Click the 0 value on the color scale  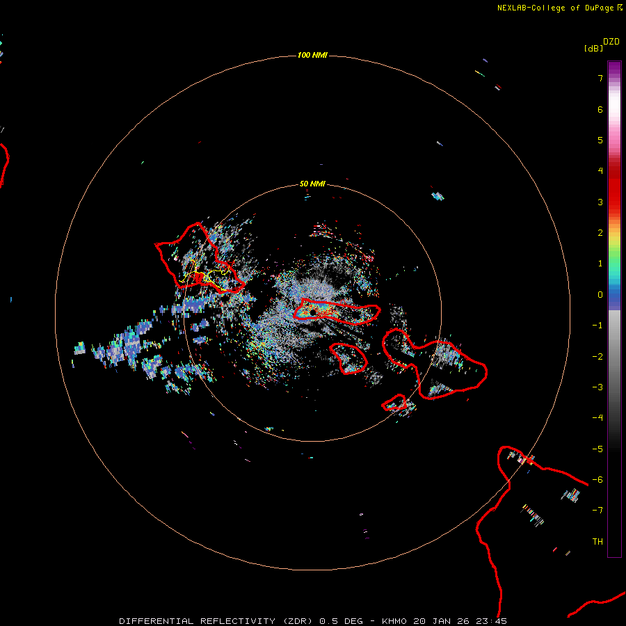[x=600, y=295]
